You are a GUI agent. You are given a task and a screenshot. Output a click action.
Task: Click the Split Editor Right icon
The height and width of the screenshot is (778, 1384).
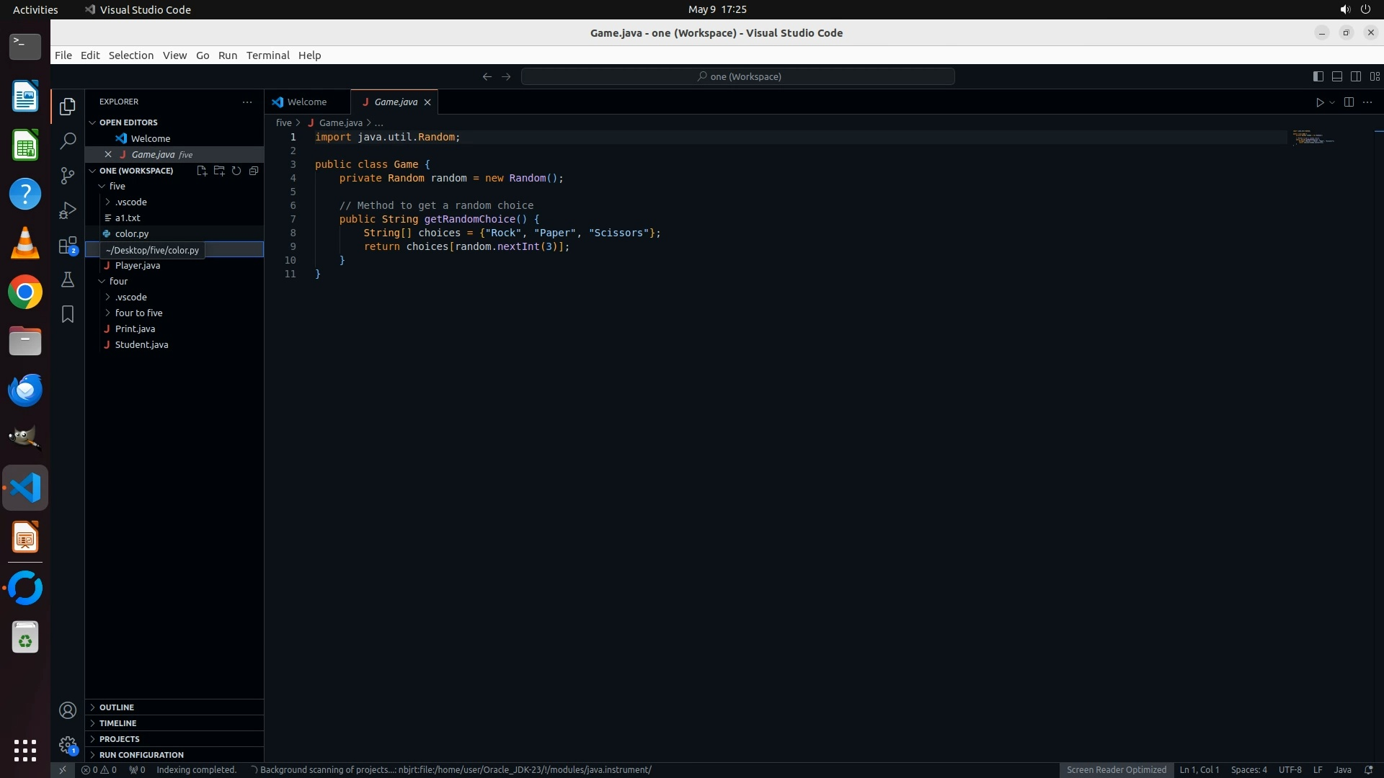[1349, 102]
